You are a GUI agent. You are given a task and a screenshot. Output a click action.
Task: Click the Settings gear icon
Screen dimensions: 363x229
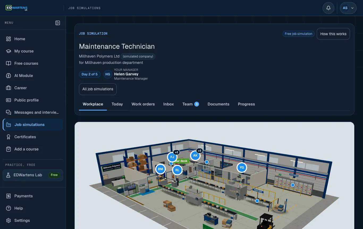(9, 220)
